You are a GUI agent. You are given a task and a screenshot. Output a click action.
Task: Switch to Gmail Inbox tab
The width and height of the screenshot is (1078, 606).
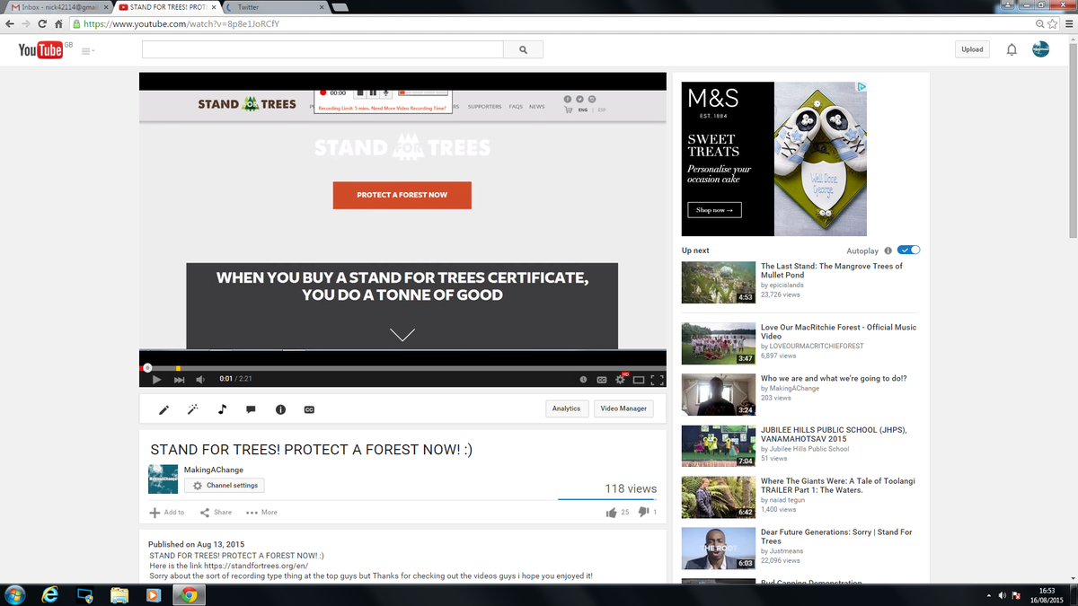tap(58, 7)
